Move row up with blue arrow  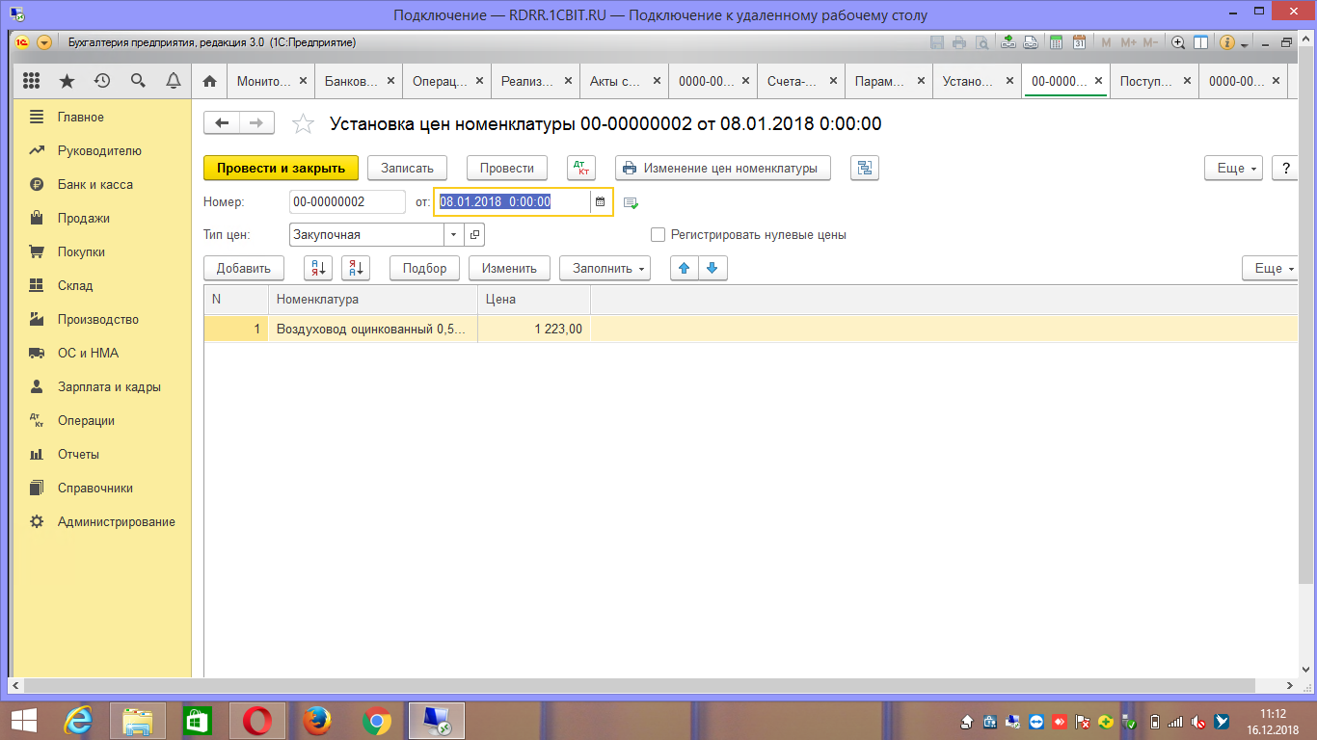tap(685, 268)
